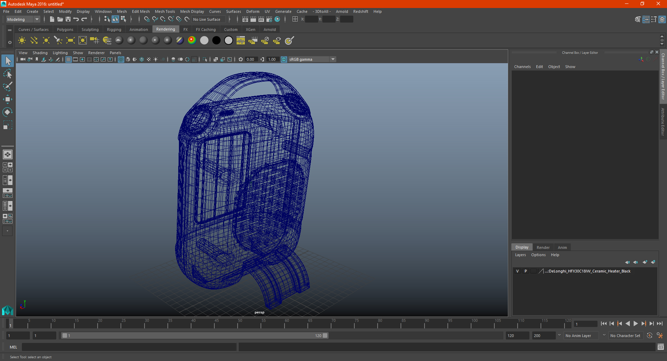Toggle select by hierarchy mode icon
The image size is (667, 361).
point(107,19)
